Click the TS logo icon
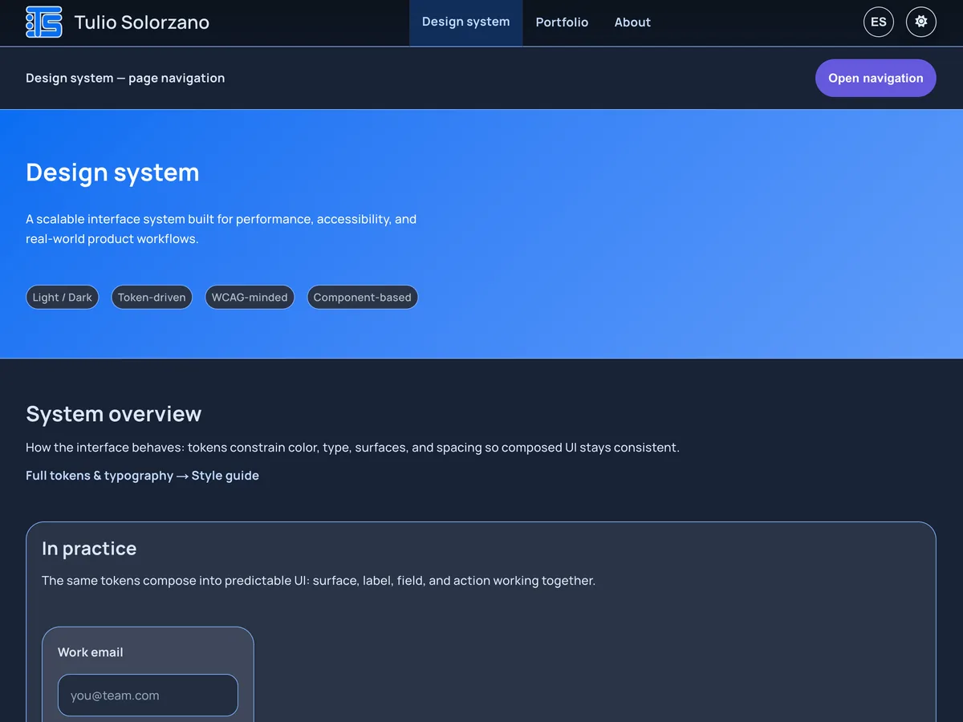 (x=43, y=22)
